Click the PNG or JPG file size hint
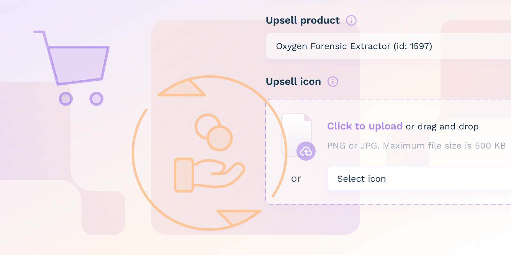Screen dimensions: 511x255 coord(416,146)
